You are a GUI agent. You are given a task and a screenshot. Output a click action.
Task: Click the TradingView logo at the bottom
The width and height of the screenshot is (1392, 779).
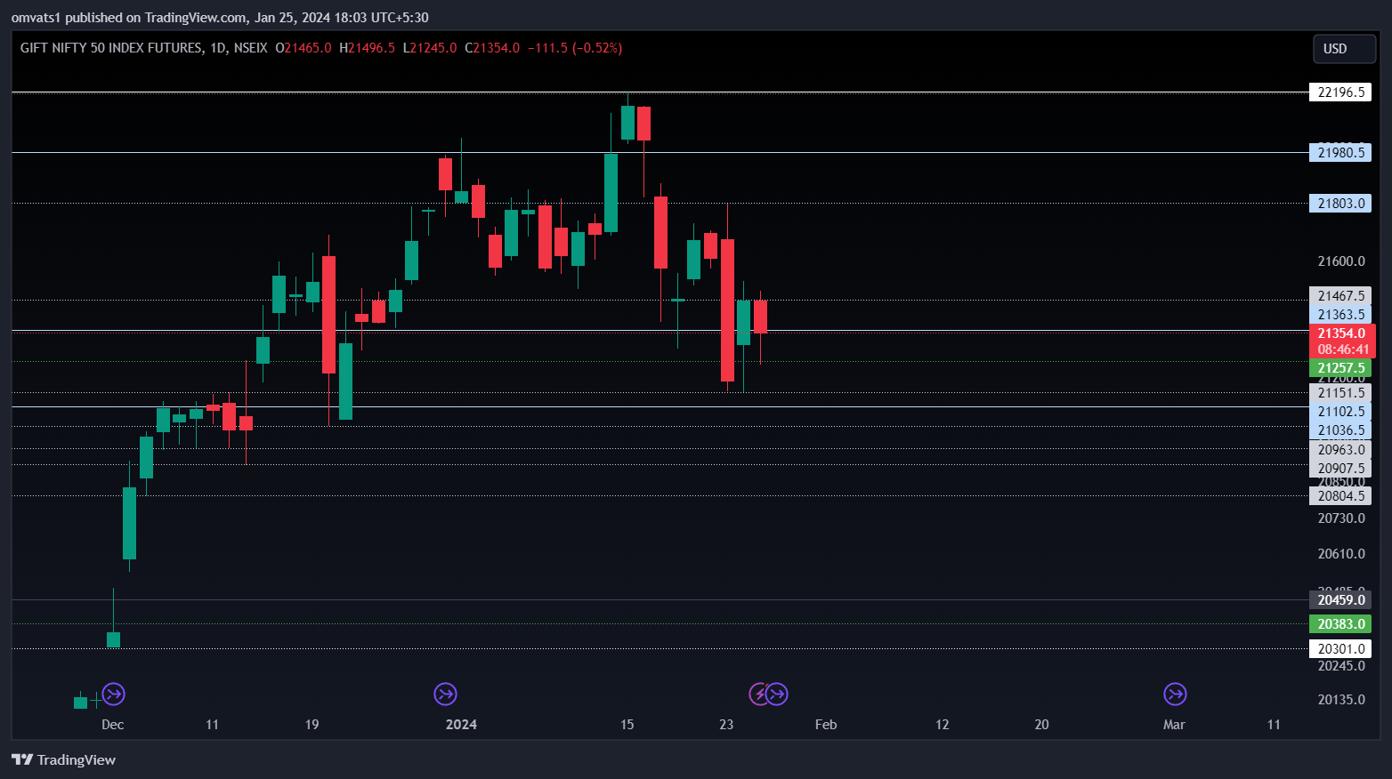63,759
